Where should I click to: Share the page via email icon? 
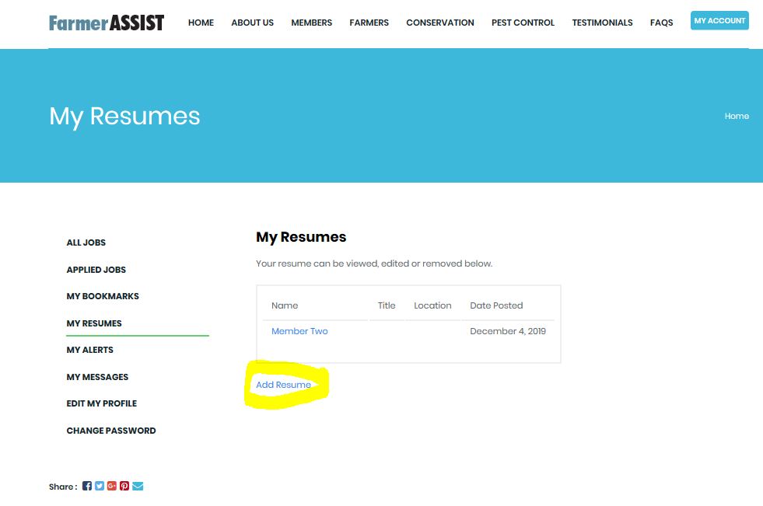pyautogui.click(x=138, y=487)
